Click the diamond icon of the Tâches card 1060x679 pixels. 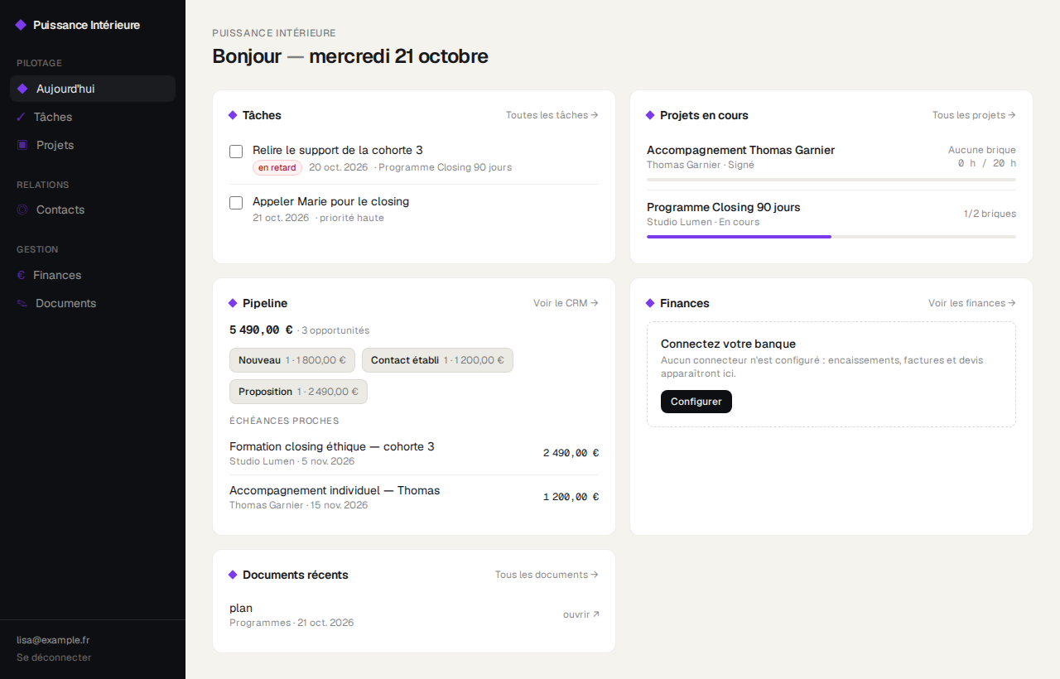pyautogui.click(x=233, y=115)
